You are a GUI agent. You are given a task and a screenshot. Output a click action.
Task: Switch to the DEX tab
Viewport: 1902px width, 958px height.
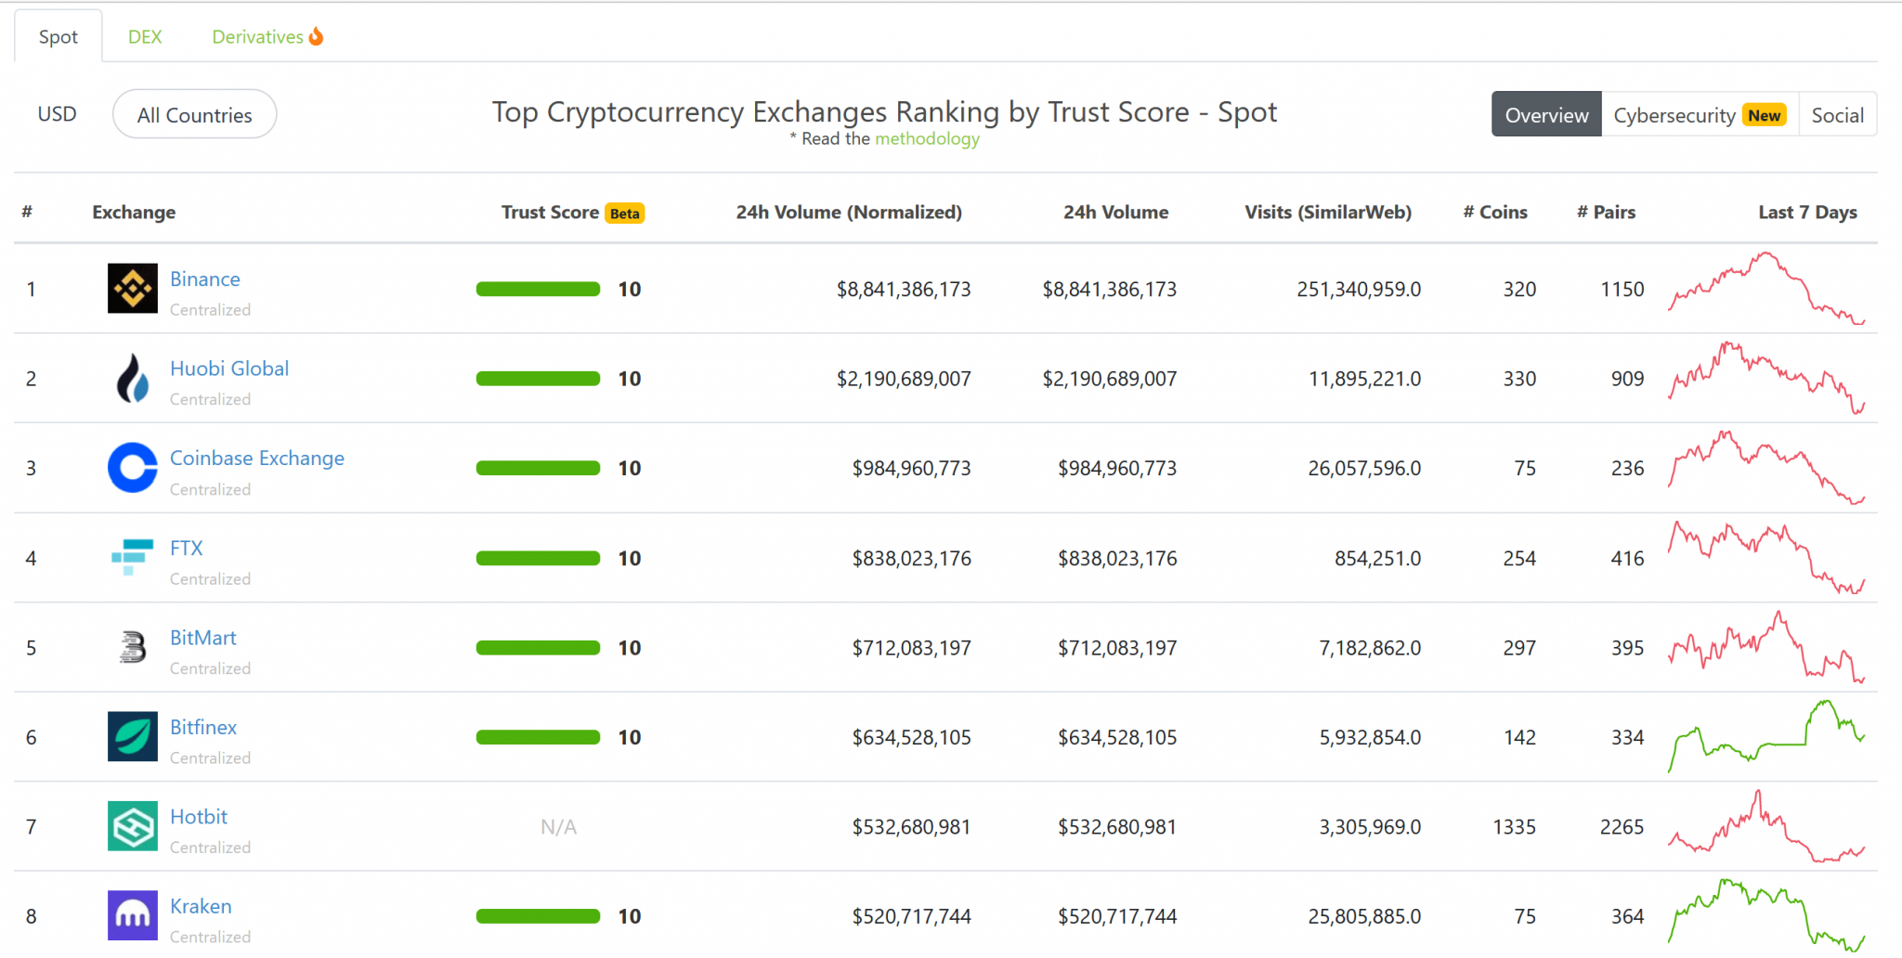click(x=145, y=36)
